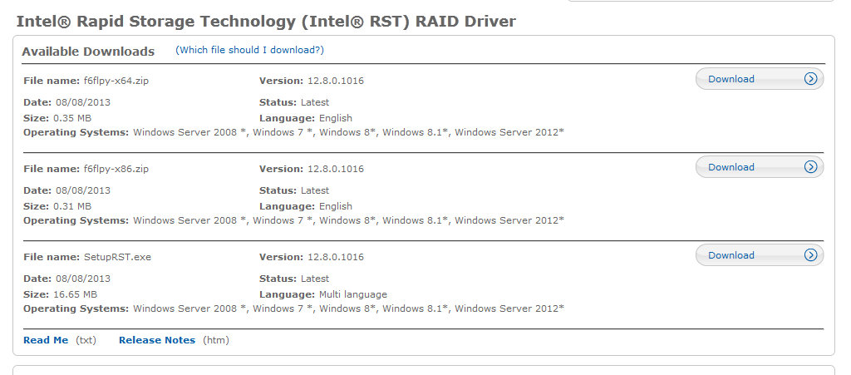The height and width of the screenshot is (375, 851).
Task: Click the Operating Systems line under SetupRST.exe
Action: tap(293, 308)
